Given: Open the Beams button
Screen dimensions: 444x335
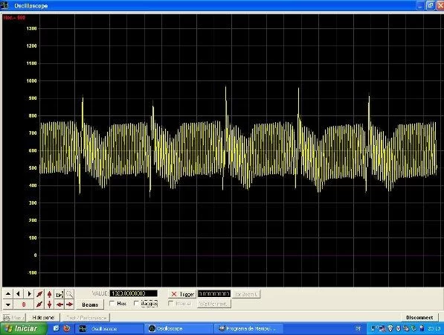Looking at the screenshot, I should coord(90,304).
